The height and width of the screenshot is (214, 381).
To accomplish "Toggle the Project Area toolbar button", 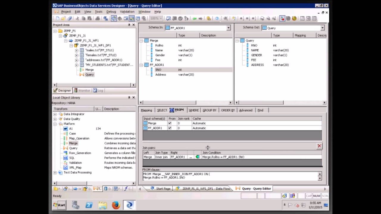I will point(132,18).
